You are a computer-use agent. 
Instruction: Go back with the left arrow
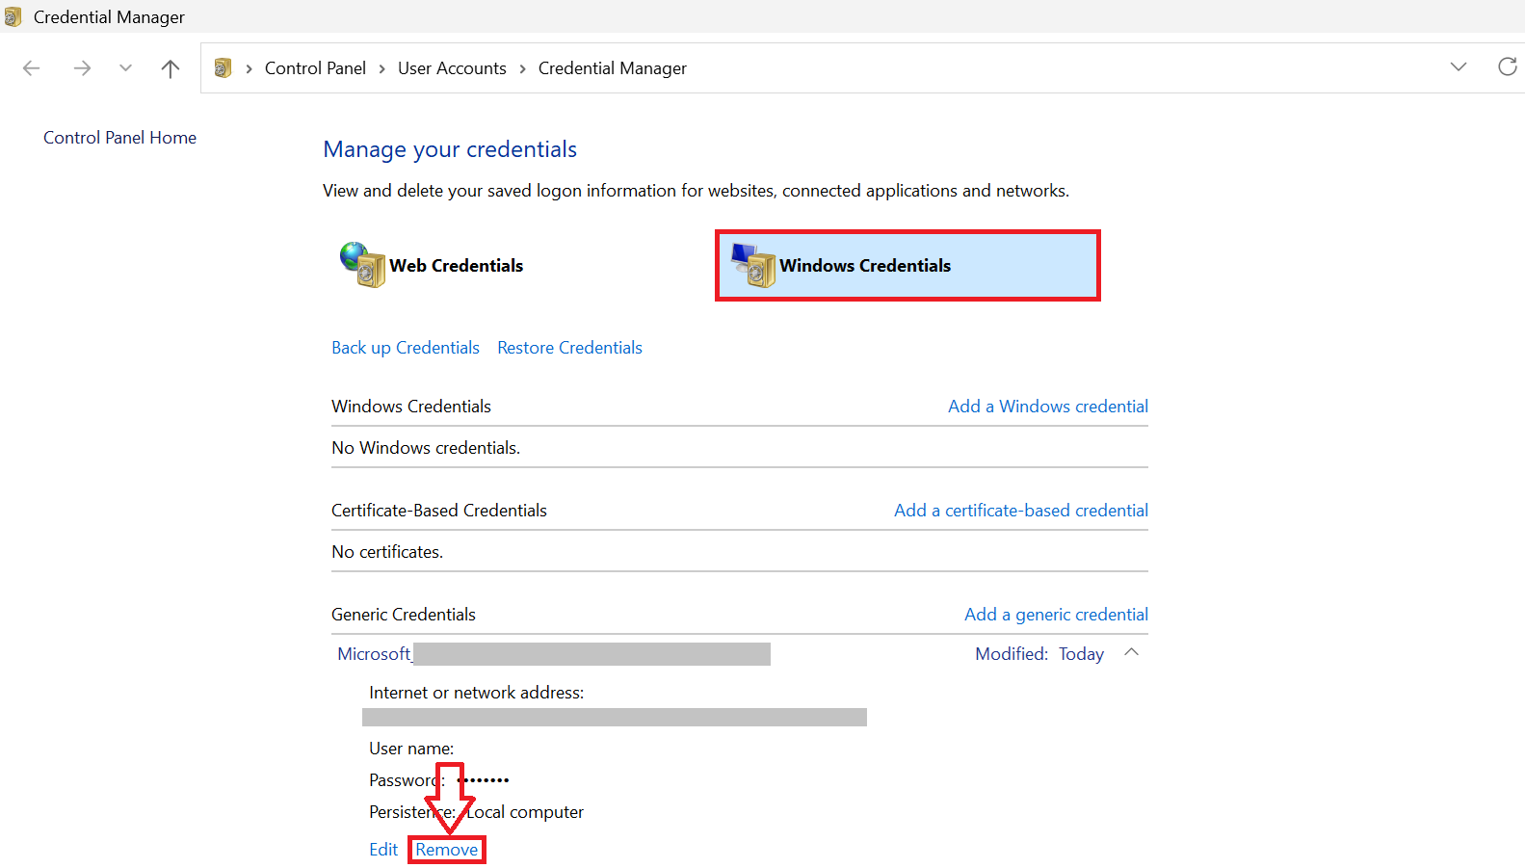(31, 67)
